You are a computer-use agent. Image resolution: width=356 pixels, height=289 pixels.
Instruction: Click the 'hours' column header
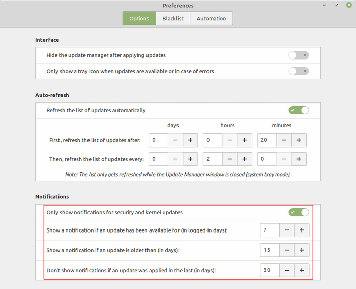coord(227,125)
